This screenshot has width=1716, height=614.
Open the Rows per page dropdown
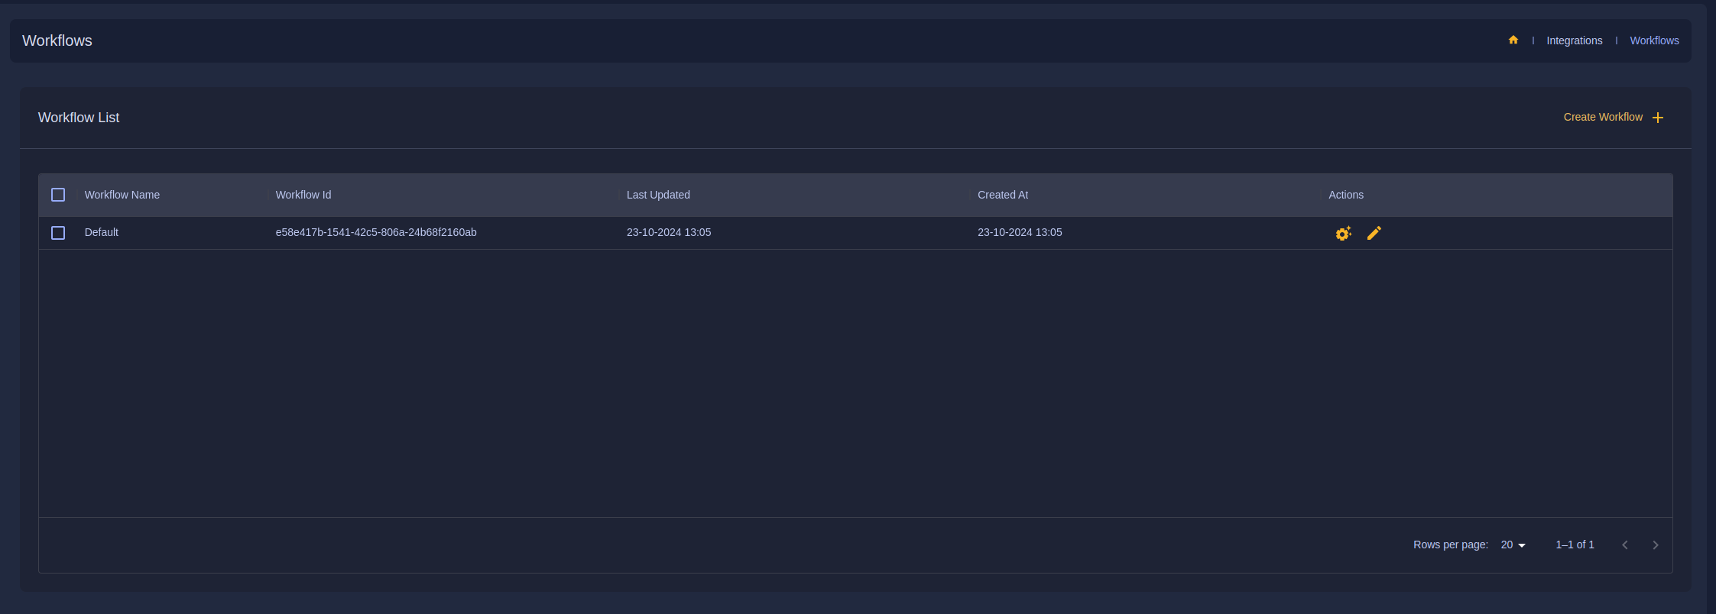point(1513,545)
